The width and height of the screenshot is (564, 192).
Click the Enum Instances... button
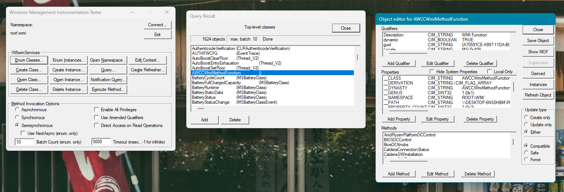[x=69, y=60]
